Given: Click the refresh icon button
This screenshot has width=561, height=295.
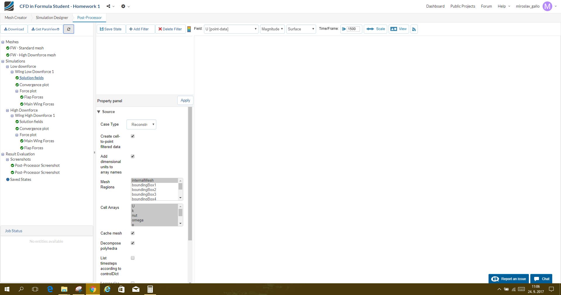Looking at the screenshot, I should (69, 29).
